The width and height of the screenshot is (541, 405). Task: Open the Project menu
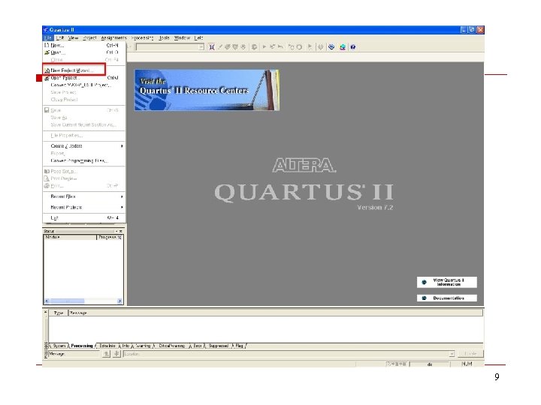89,38
